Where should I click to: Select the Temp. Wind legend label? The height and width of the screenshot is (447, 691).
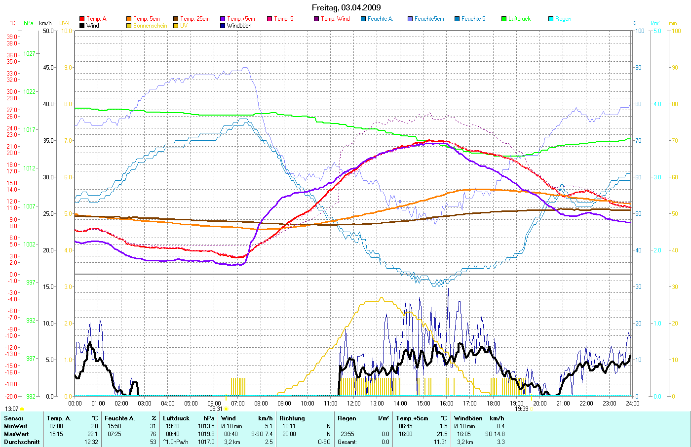[335, 19]
